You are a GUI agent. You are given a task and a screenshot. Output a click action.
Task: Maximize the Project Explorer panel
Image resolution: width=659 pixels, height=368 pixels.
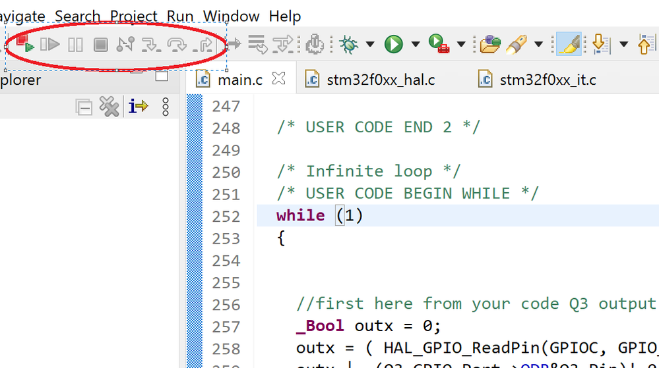(x=162, y=76)
